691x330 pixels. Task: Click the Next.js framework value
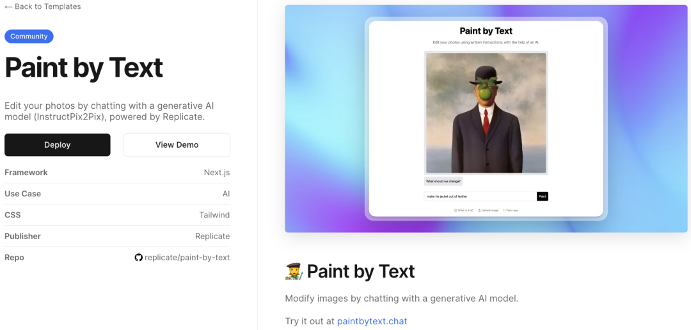click(217, 172)
